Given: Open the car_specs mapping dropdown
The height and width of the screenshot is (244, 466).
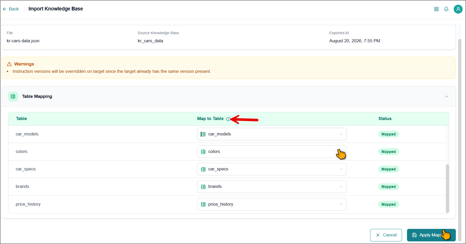Looking at the screenshot, I should [272, 169].
